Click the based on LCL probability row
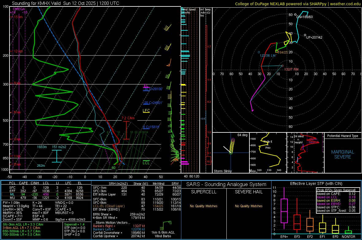 [336, 197]
